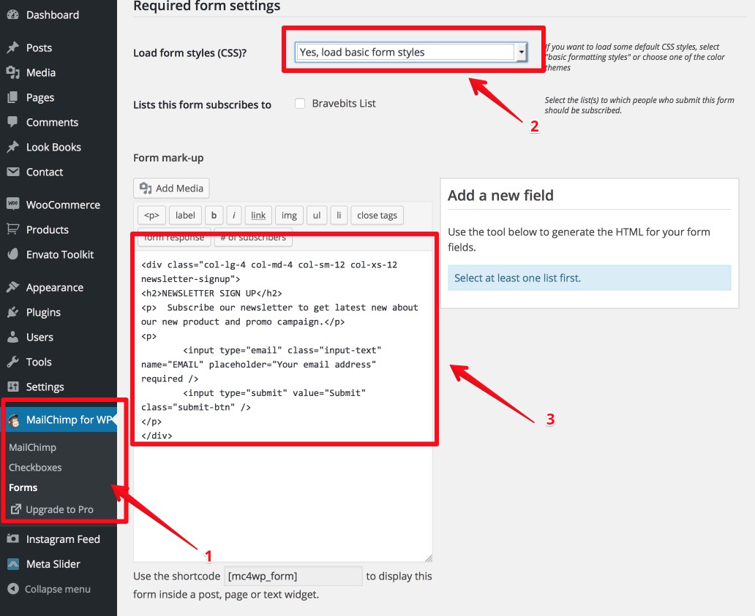Click the Posts pin icon
Screen dimensions: 755x616
[13, 47]
